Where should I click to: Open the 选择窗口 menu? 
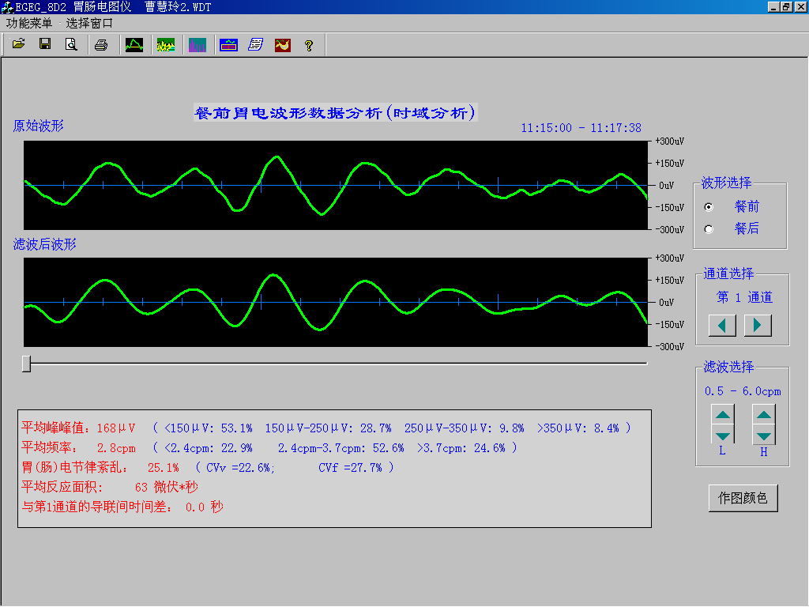pyautogui.click(x=89, y=24)
